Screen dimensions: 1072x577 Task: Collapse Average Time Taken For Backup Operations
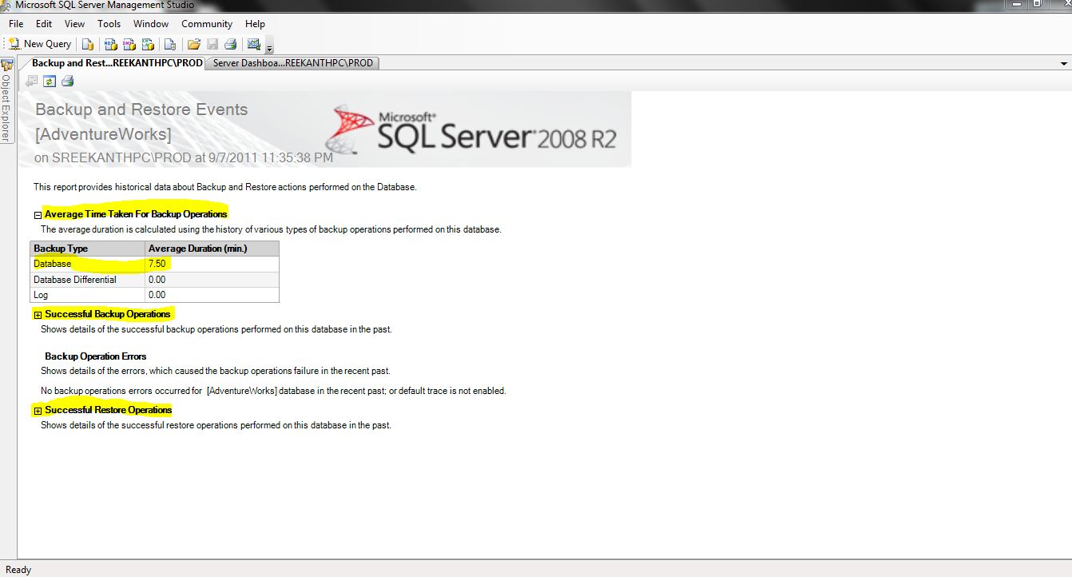pyautogui.click(x=38, y=214)
